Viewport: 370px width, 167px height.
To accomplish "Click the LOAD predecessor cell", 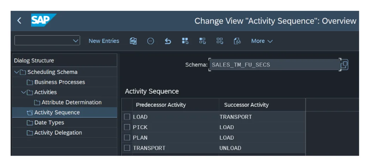I will 175,117.
